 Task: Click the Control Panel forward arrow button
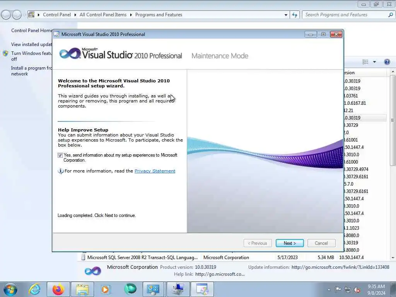[x=17, y=15]
